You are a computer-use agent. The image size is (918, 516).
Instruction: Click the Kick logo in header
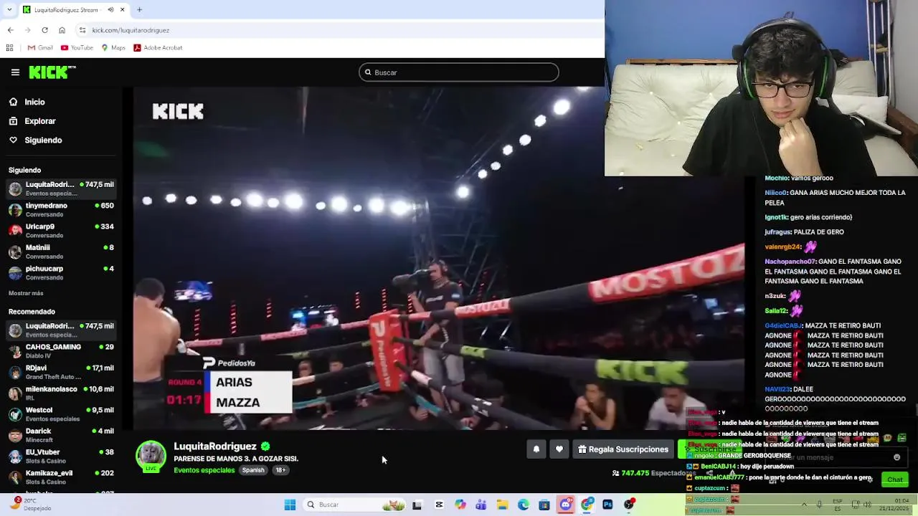pos(52,72)
